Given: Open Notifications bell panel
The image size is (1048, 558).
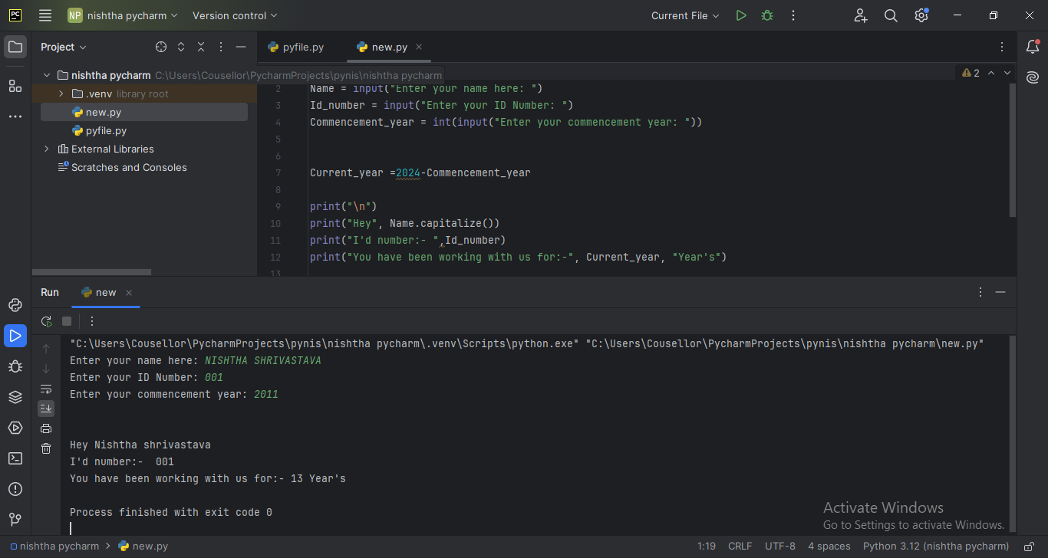Looking at the screenshot, I should click(x=1033, y=48).
